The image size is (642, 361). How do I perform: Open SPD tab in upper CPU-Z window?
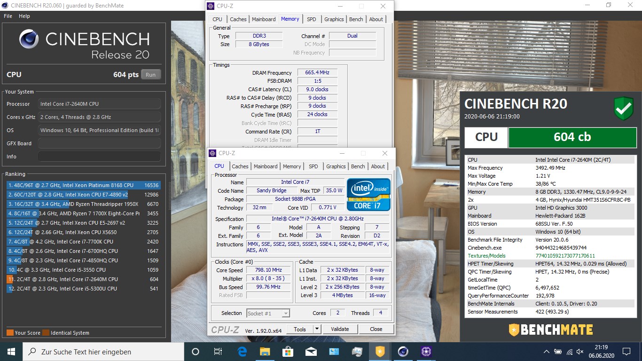(312, 19)
